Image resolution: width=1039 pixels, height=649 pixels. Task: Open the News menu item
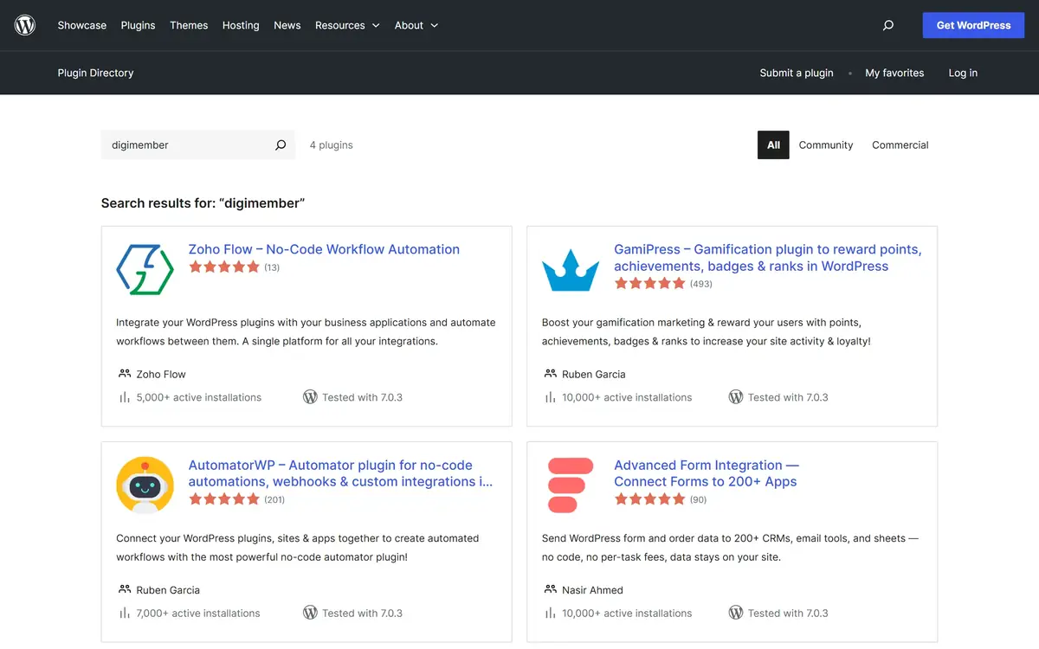[x=287, y=25]
